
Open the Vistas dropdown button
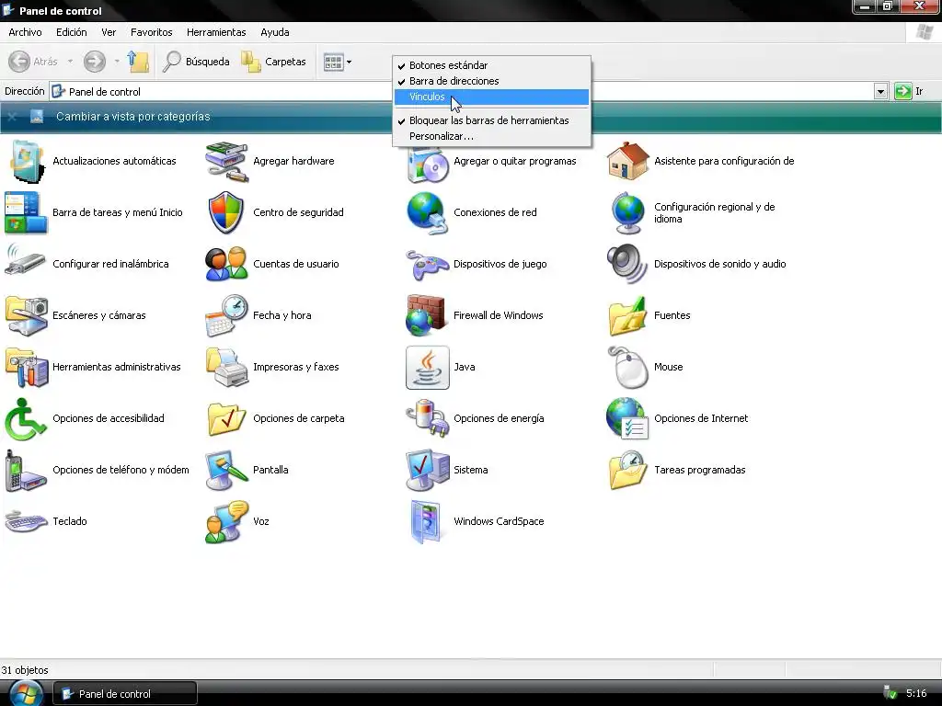[x=337, y=62]
